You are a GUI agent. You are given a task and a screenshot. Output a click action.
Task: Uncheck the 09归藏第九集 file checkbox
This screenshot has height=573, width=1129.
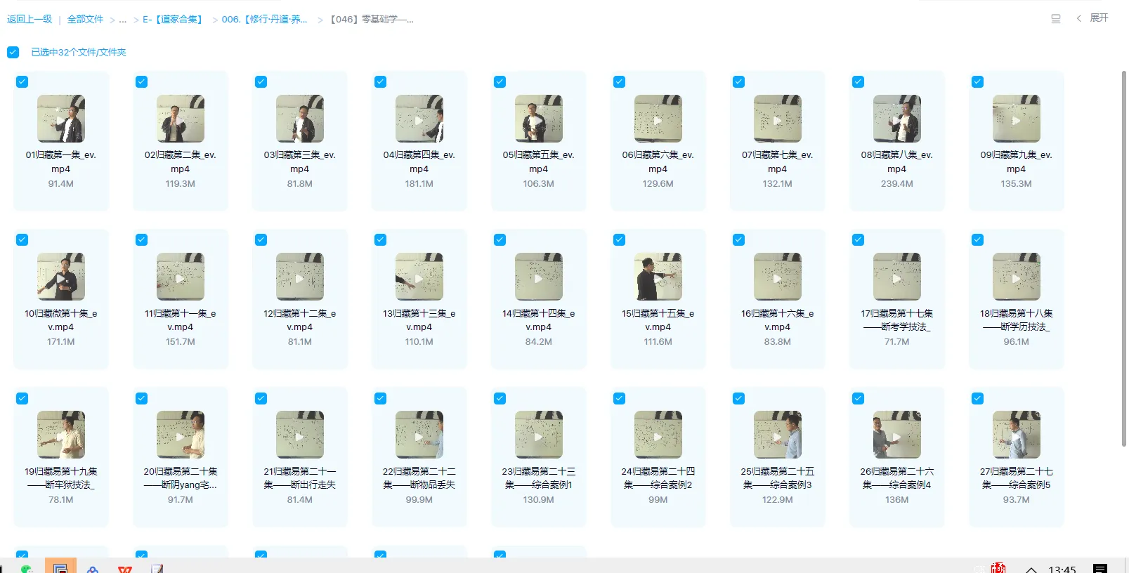tap(978, 81)
